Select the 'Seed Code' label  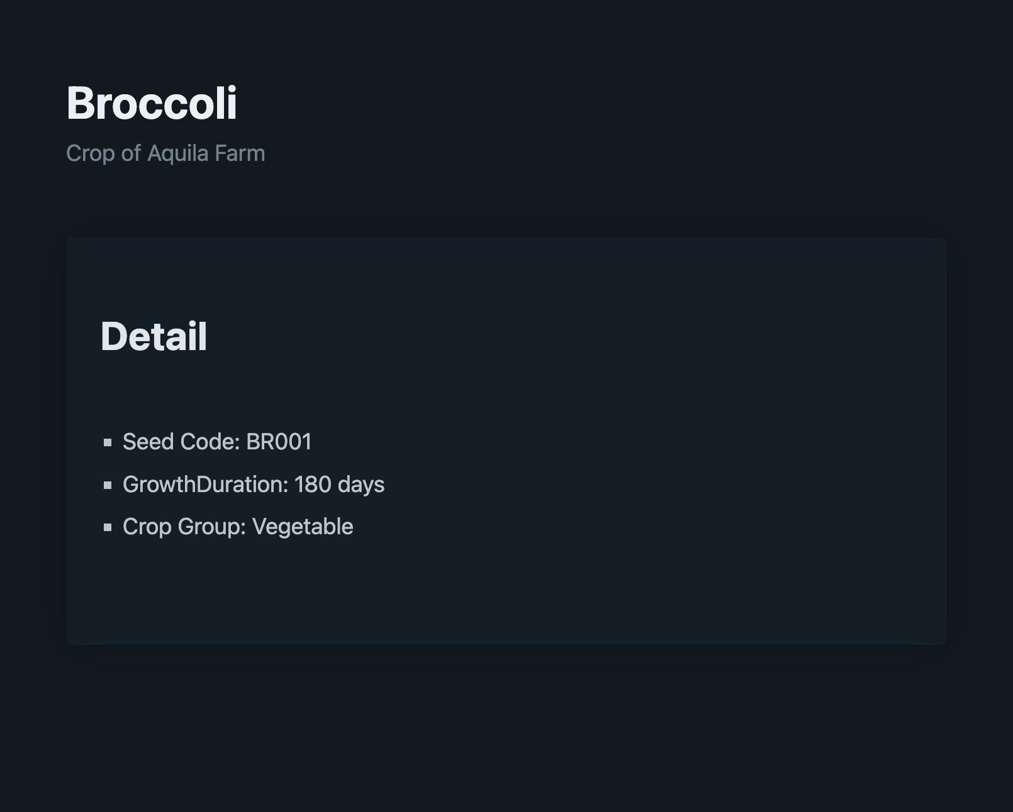click(x=179, y=442)
